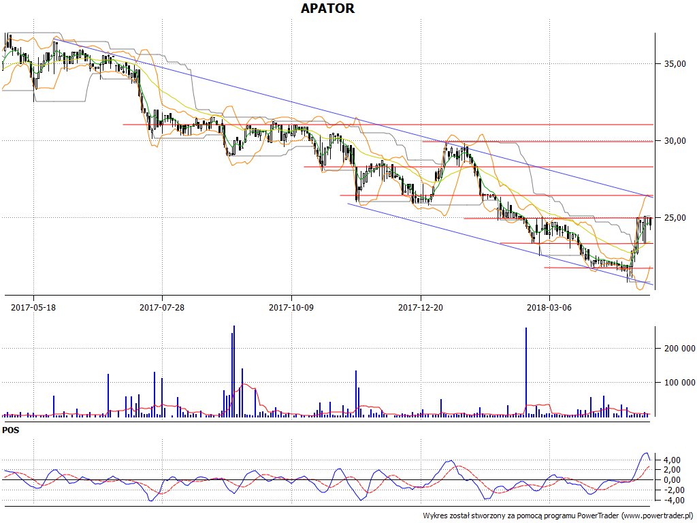Click the 100 000 volume axis label
This screenshot has height=523, width=697.
pos(679,383)
